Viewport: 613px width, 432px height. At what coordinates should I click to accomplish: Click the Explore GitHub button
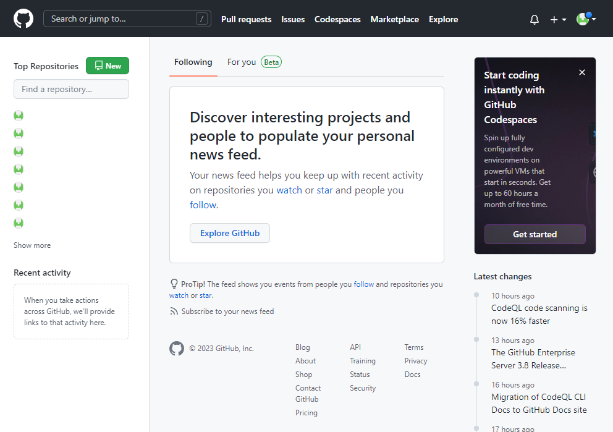[x=229, y=233]
